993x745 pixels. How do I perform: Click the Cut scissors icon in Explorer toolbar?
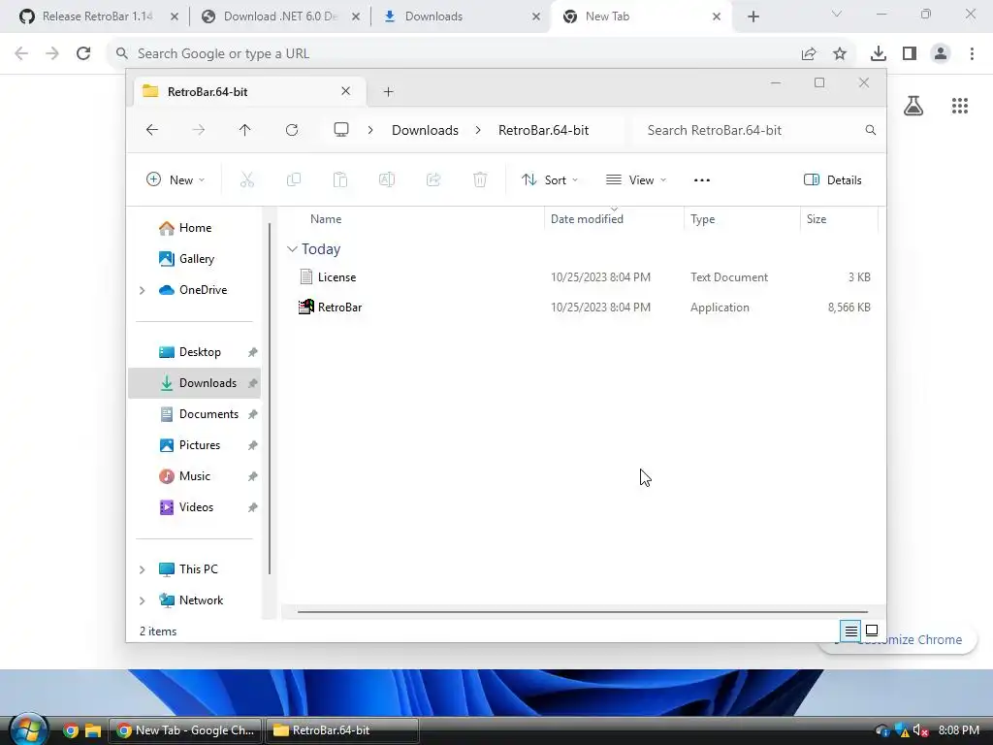pos(247,179)
